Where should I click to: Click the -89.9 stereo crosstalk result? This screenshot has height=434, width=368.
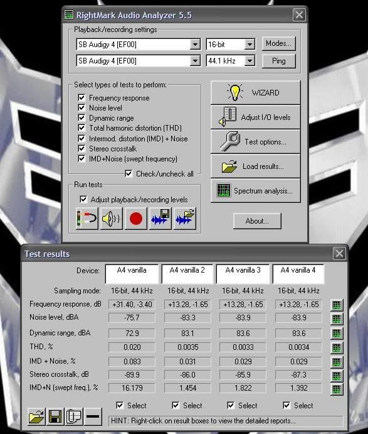pos(132,375)
